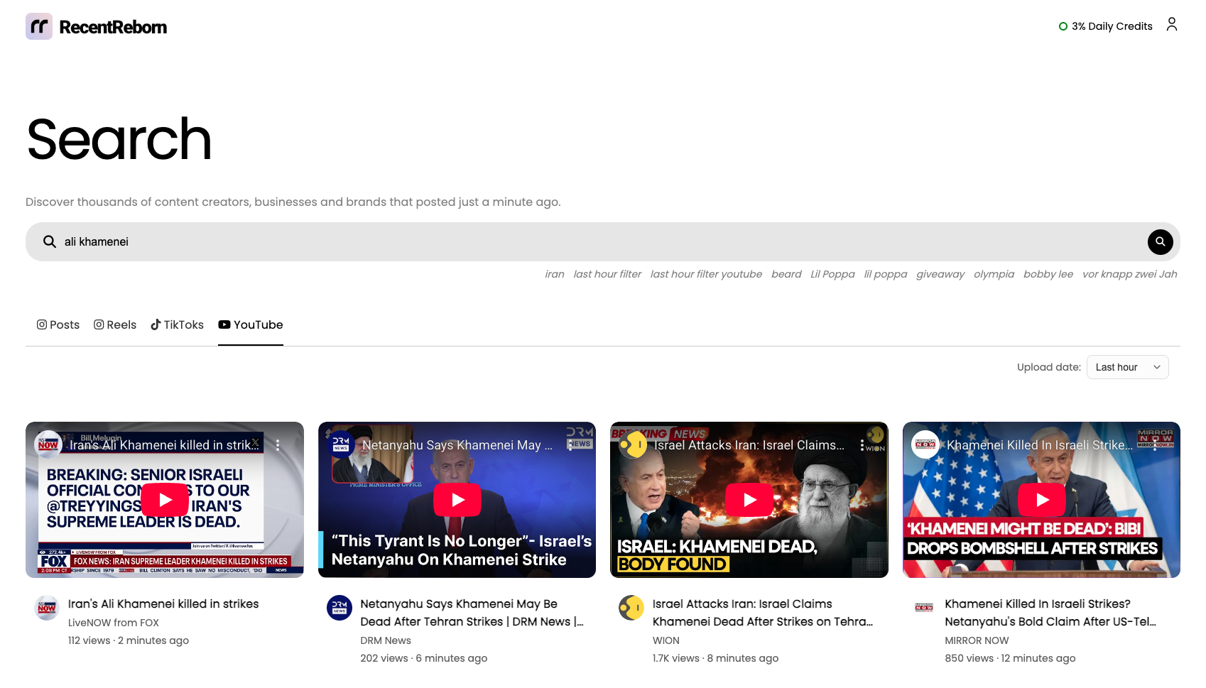The image size is (1206, 688).
Task: Click WION channel avatar below video
Action: (631, 608)
